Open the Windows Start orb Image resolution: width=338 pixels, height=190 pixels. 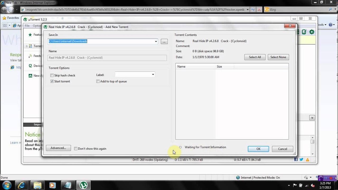pyautogui.click(x=6, y=185)
